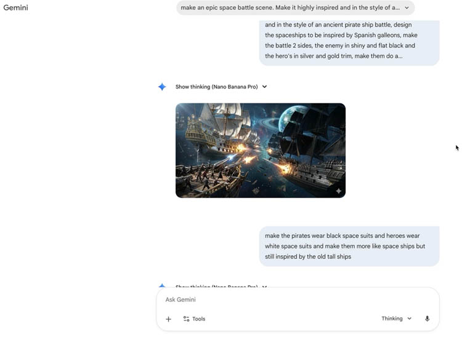Click the Tools label in the prompt box
This screenshot has width=462, height=337.
point(198,319)
